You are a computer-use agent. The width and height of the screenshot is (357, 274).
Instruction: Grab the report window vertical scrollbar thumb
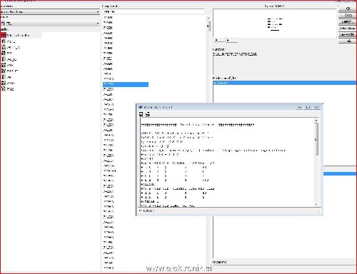[x=316, y=139]
